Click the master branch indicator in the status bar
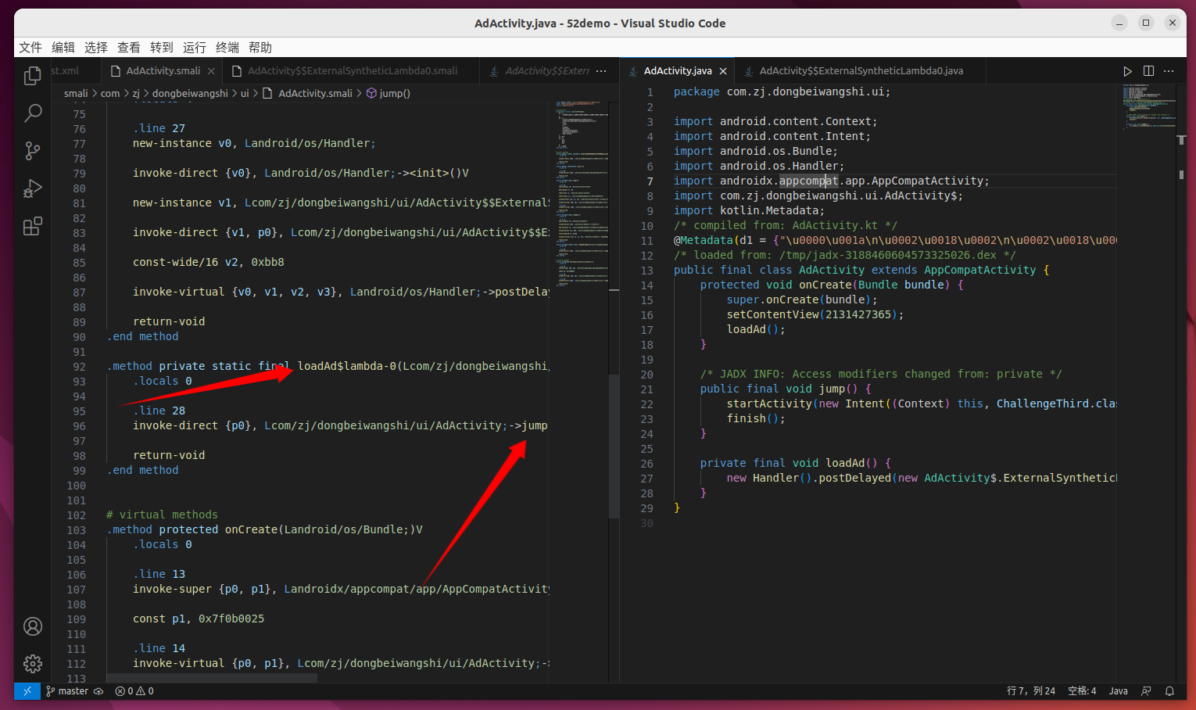1196x710 pixels. coord(67,691)
